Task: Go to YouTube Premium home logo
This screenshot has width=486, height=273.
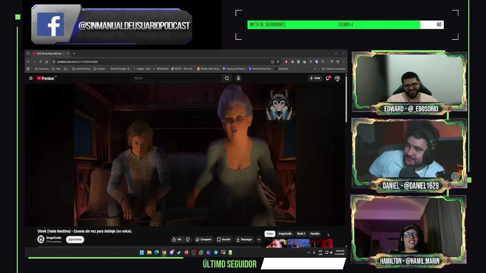Action: click(46, 78)
